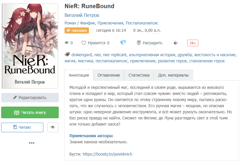The height and width of the screenshot is (164, 241).
Task: Switch to the Оглавление tab
Action: point(109,75)
